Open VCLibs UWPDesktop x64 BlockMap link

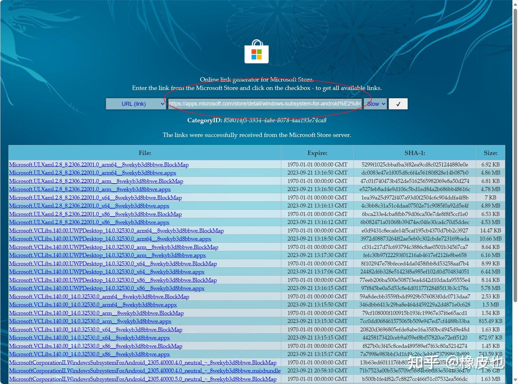(113, 264)
